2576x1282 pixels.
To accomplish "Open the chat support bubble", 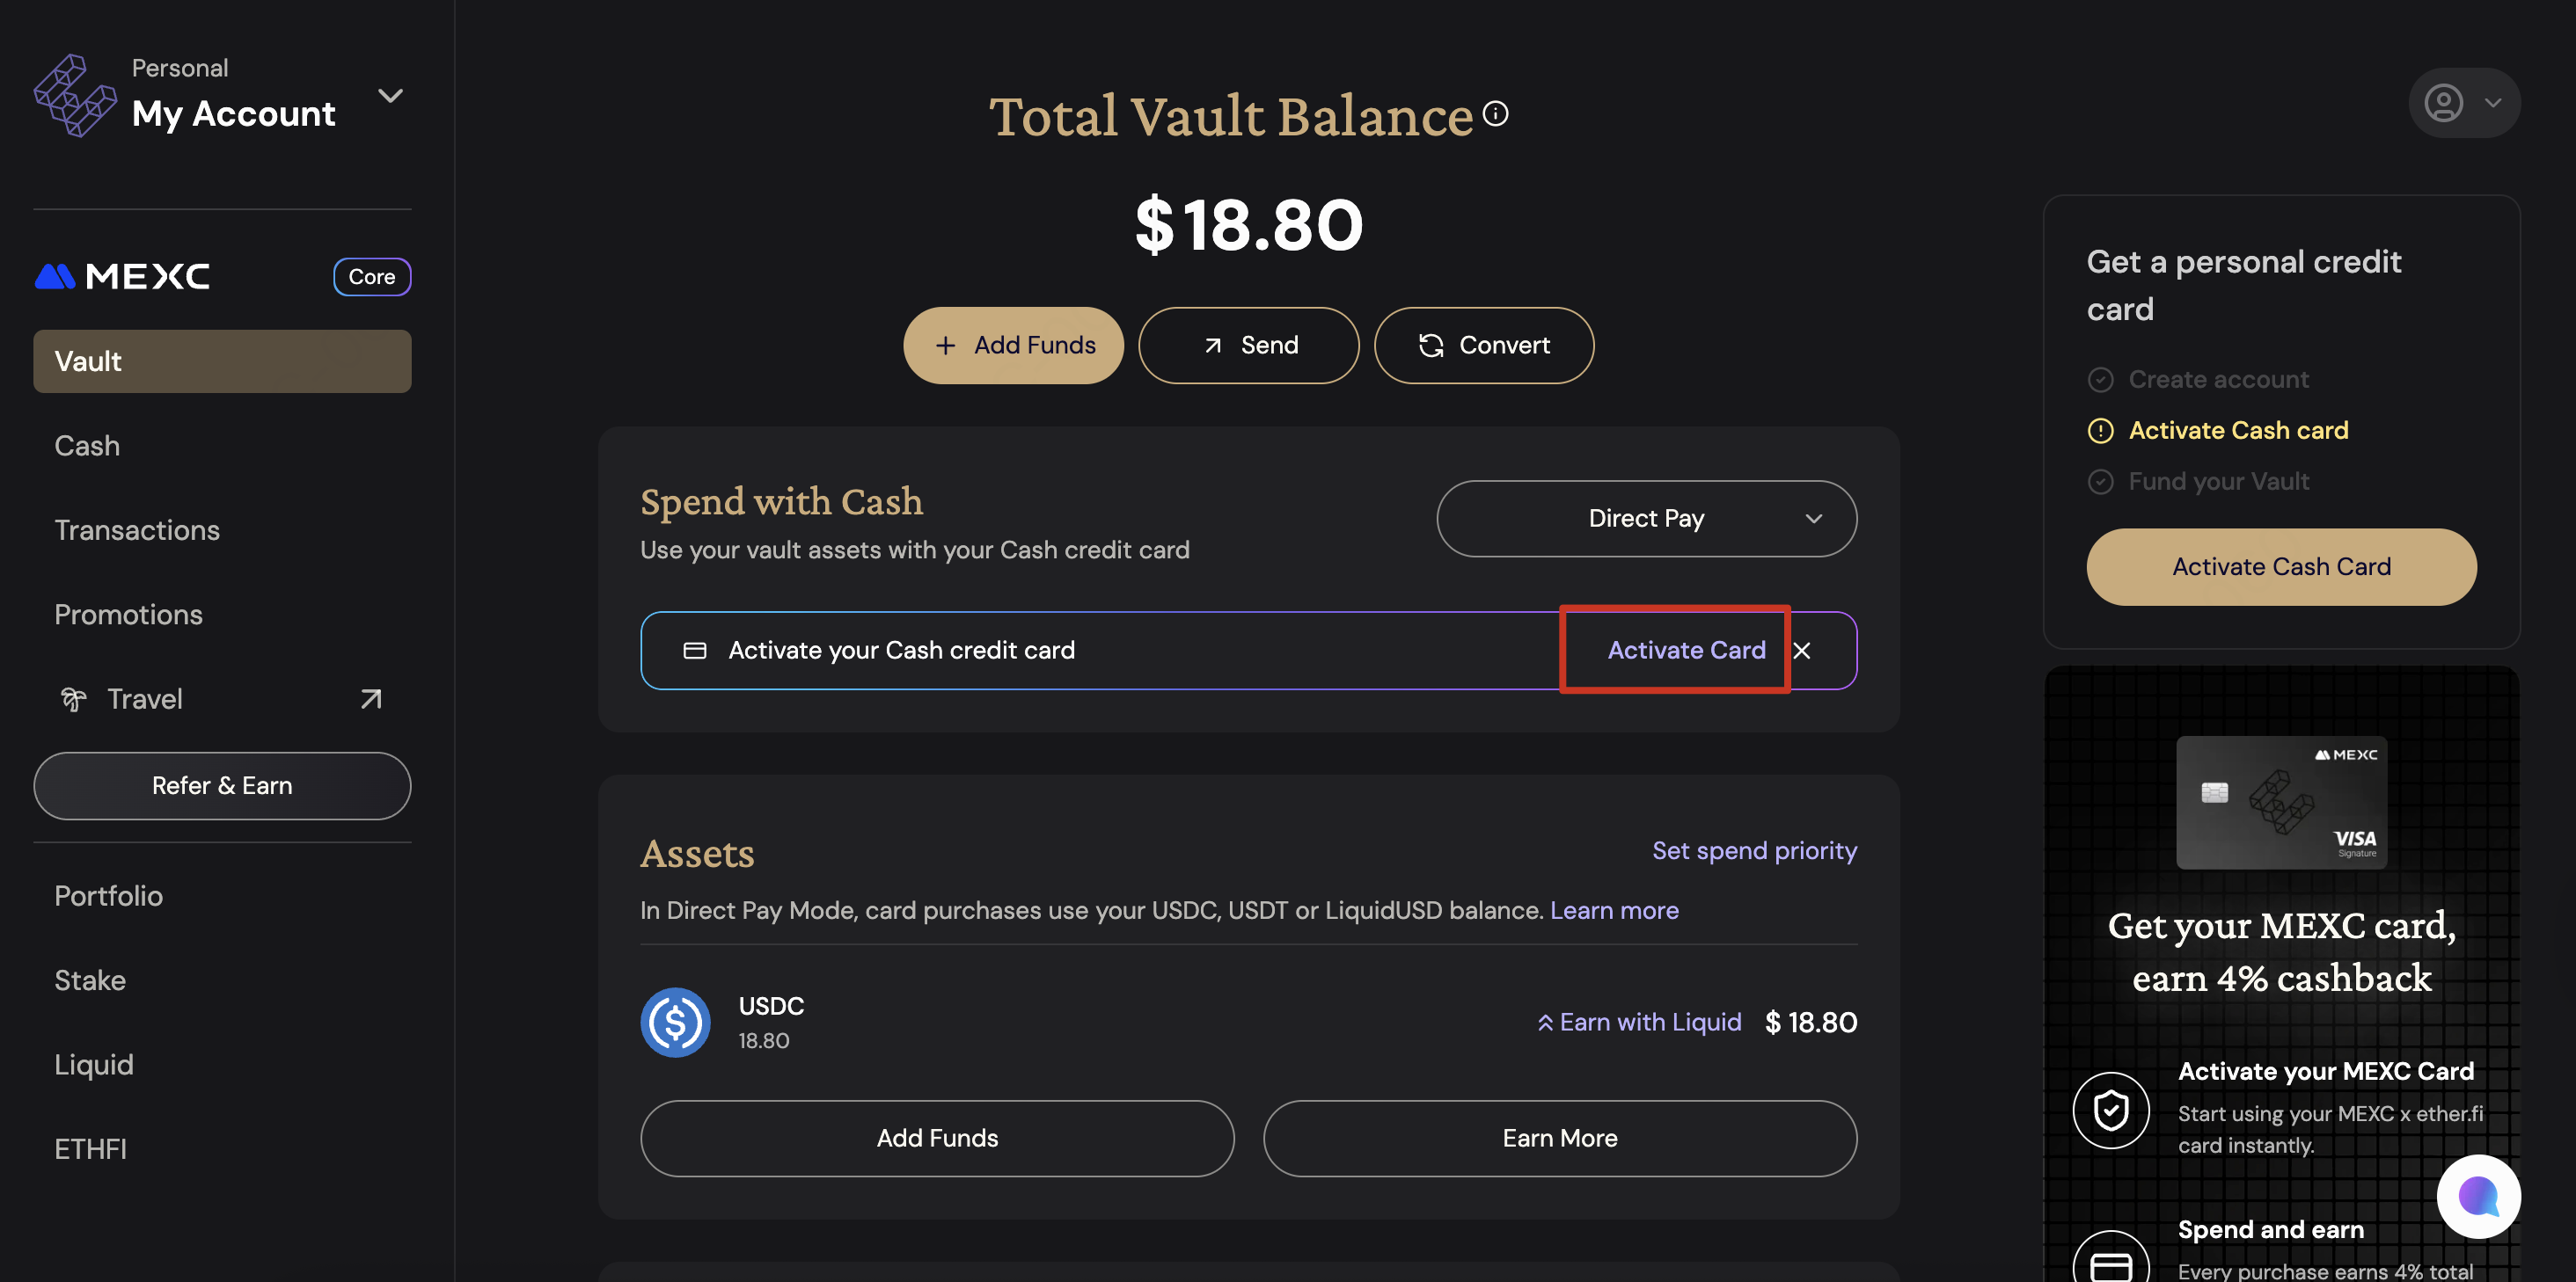I will pyautogui.click(x=2477, y=1196).
